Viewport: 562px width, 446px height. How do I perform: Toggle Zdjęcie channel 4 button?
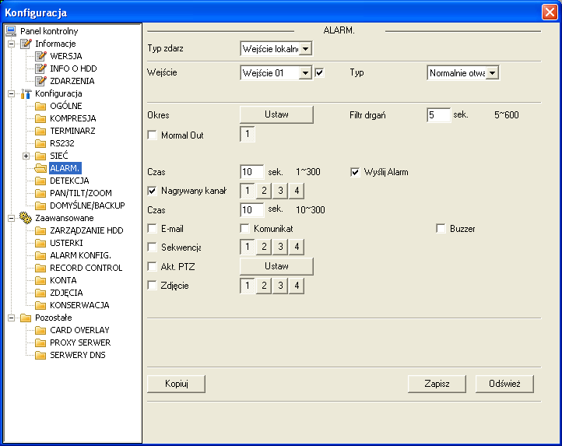[297, 286]
